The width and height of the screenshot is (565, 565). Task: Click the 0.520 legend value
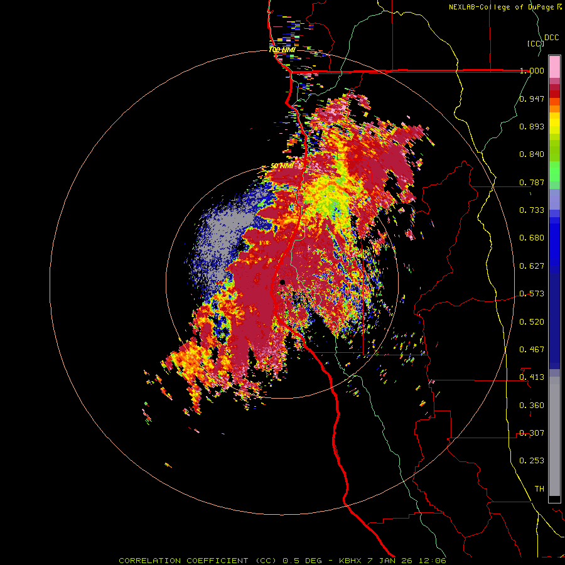(x=532, y=322)
